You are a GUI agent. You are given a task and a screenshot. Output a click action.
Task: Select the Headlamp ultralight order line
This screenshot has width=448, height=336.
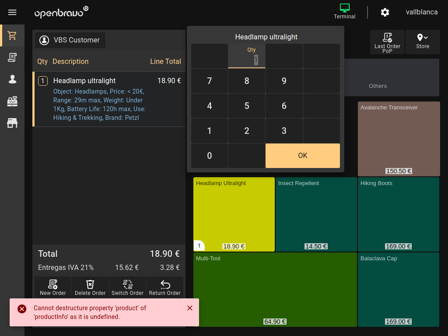tap(109, 99)
